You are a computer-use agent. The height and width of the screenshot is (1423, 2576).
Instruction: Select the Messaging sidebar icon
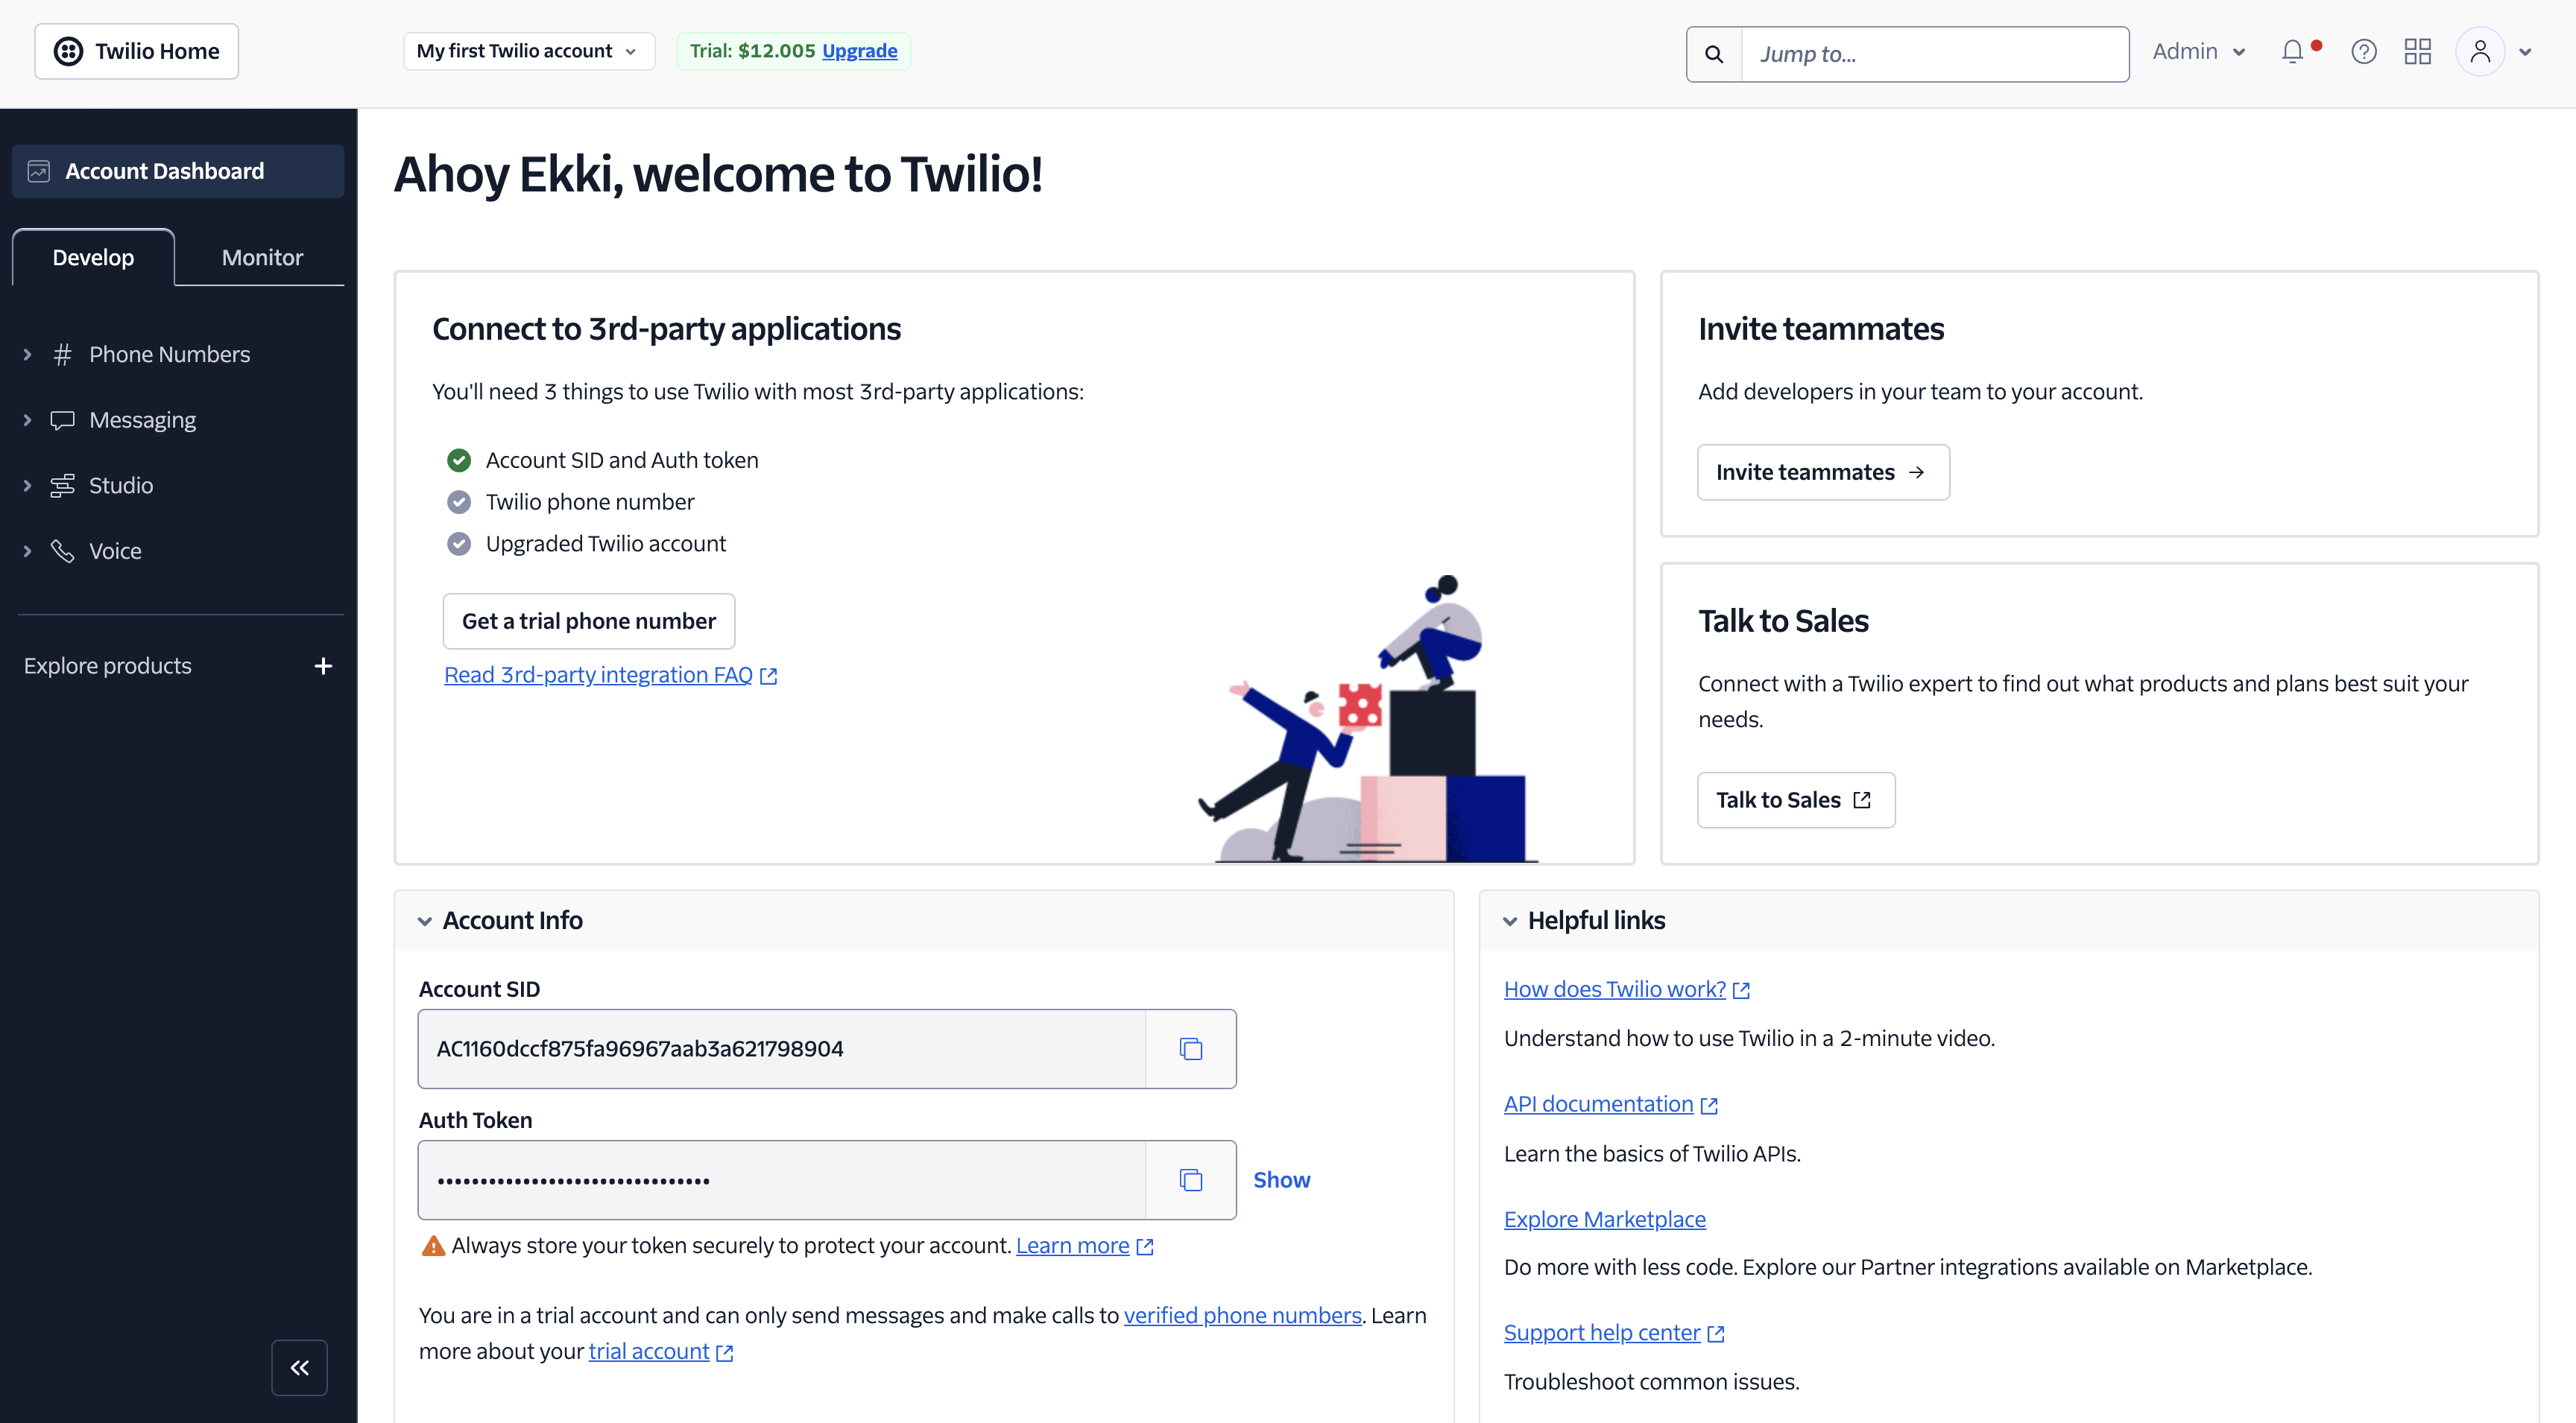[x=63, y=419]
